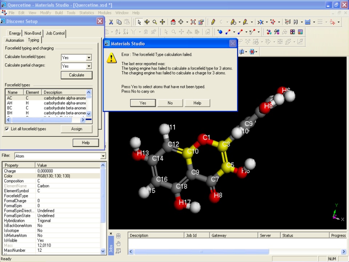Select the Sketch Ring tool

pyautogui.click(x=233, y=22)
